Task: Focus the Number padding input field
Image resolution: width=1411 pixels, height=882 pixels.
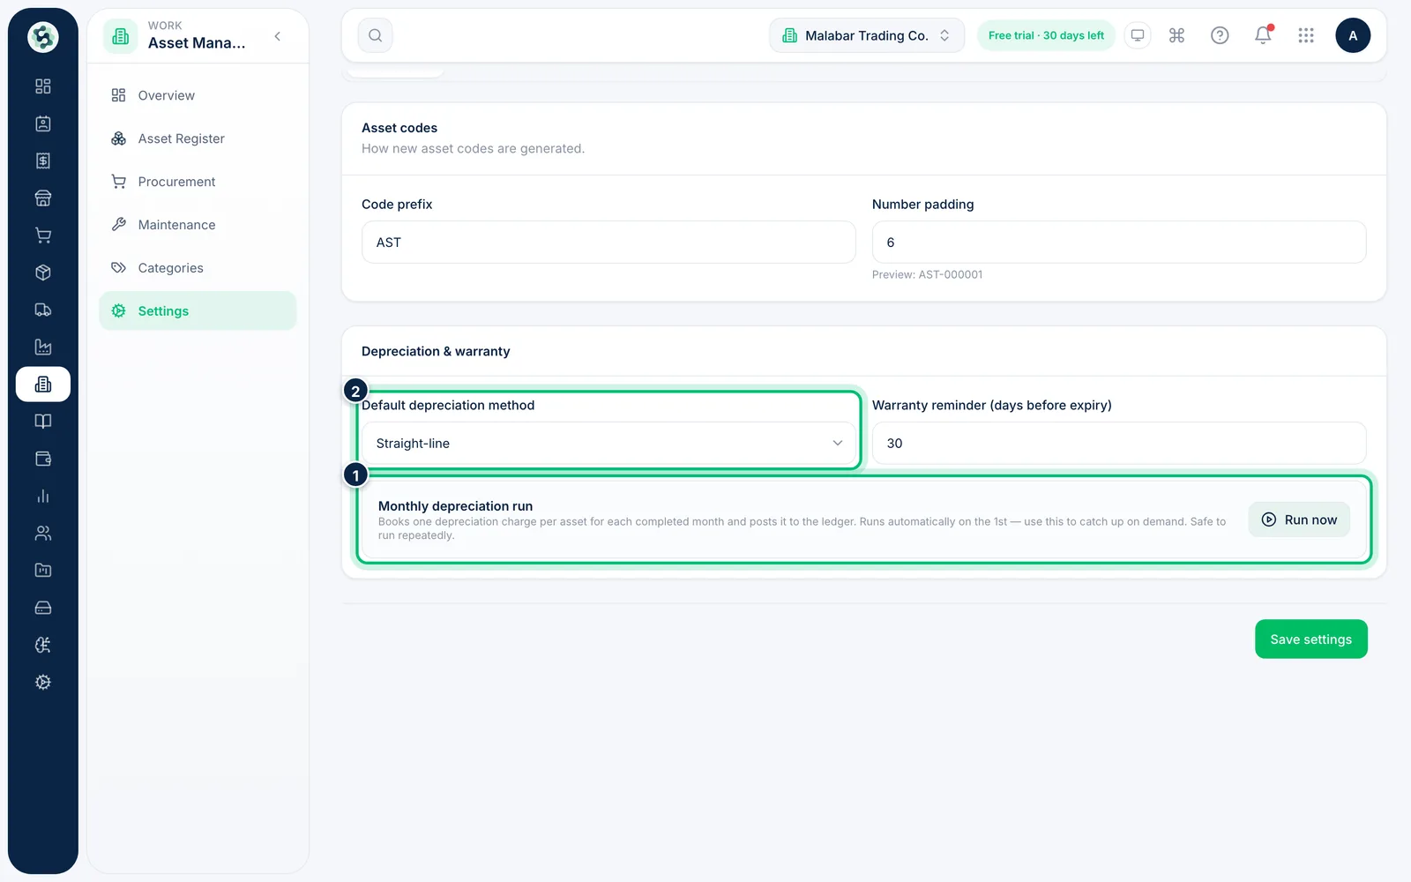Action: coord(1119,243)
